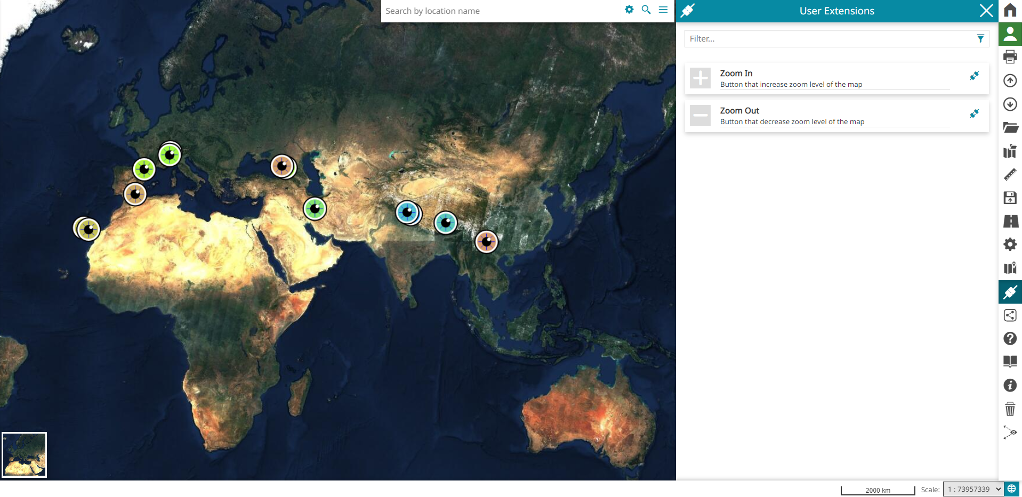Toggle the Zoom Out extension plug icon
This screenshot has height=497, width=1022.
point(974,113)
